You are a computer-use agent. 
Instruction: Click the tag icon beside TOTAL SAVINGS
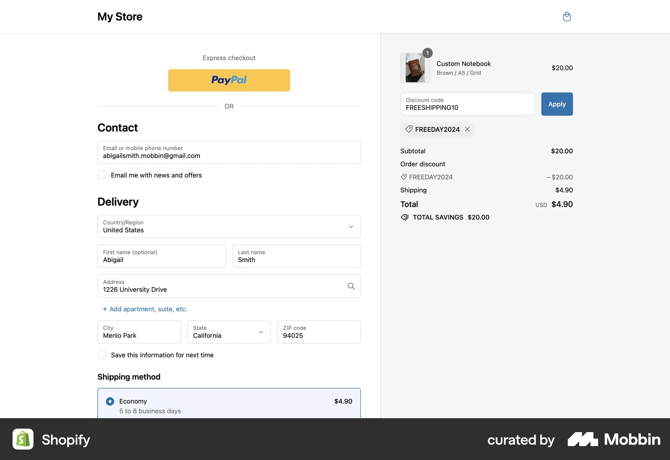click(404, 217)
